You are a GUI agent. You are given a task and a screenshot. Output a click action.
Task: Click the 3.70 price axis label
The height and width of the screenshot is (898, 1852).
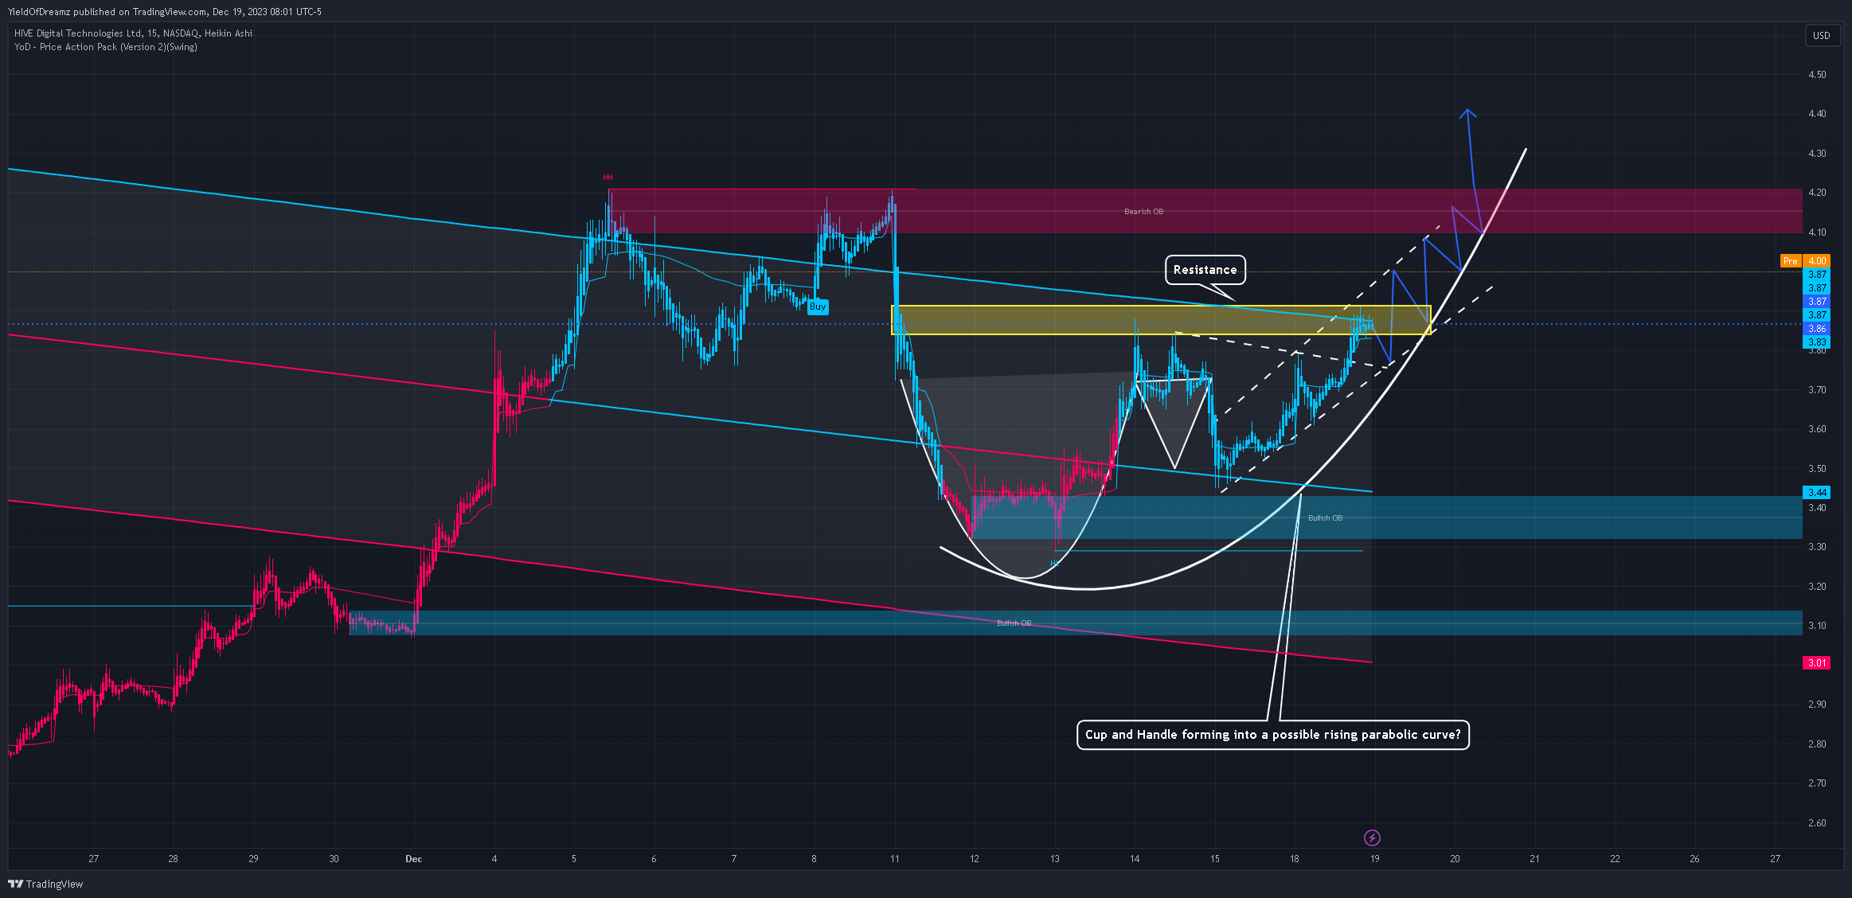coord(1817,389)
